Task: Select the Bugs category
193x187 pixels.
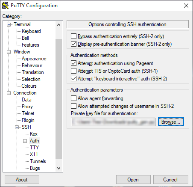Action: pos(35,168)
